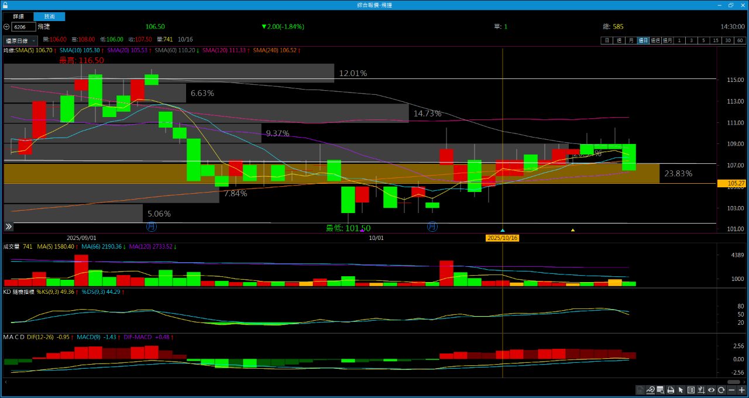Screen dimensions: 749x398
Task: Click the 105.27 price tag on price axis
Action: coord(732,183)
